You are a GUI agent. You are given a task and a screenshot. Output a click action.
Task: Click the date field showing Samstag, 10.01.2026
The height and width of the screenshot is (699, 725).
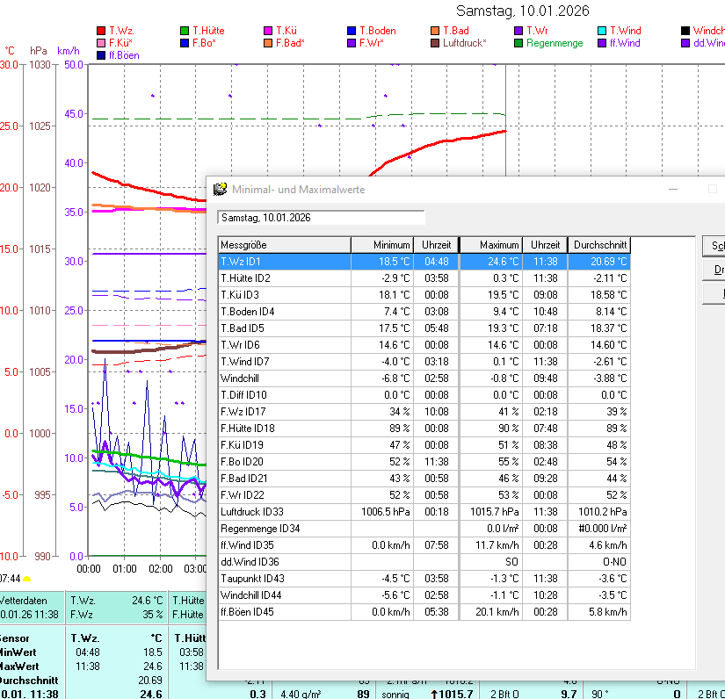coord(321,217)
